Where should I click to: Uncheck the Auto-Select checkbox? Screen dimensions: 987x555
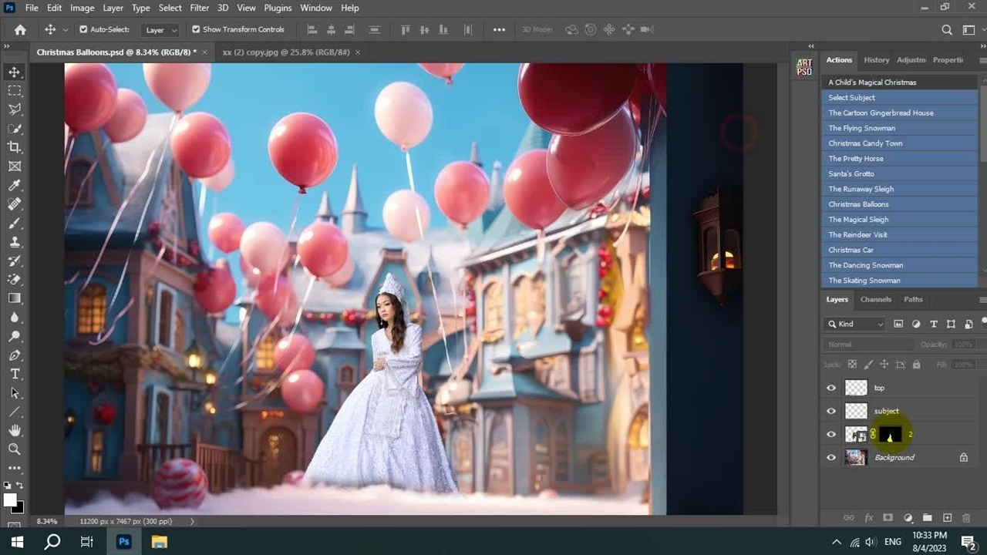[83, 29]
